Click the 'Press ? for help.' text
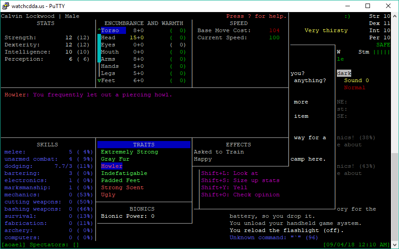This screenshot has width=399, height=249. point(256,16)
